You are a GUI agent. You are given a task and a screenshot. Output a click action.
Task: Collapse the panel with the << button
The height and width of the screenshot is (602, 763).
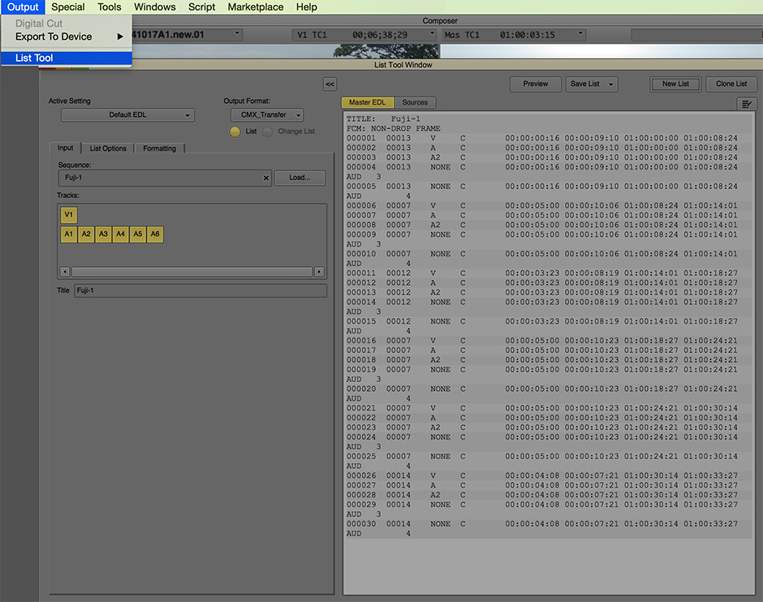tap(330, 84)
